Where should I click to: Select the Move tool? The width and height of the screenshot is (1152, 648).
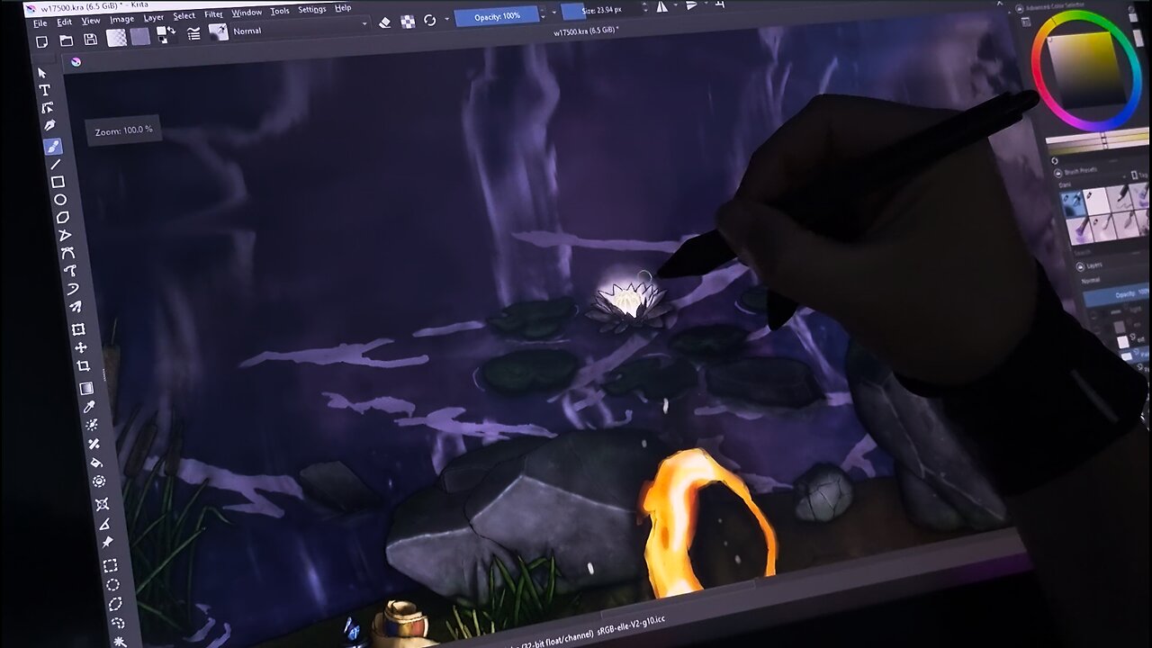pos(81,347)
